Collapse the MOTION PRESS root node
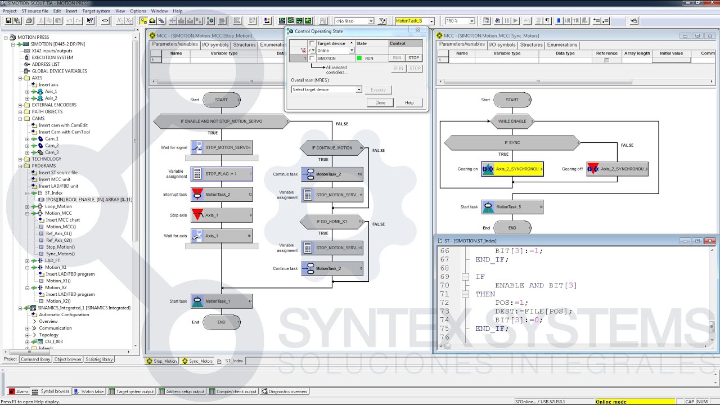Screen dimensions: 720x405 point(6,37)
